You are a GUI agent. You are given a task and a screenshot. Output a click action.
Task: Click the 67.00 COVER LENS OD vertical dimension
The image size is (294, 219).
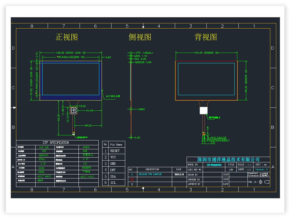[x=31, y=81]
